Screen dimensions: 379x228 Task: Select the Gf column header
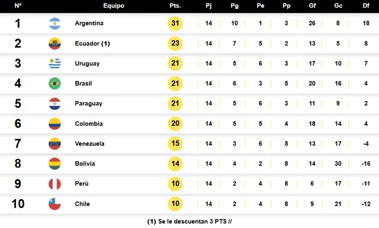coord(312,5)
